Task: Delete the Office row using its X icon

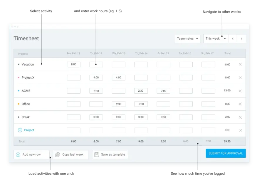Action: point(240,104)
